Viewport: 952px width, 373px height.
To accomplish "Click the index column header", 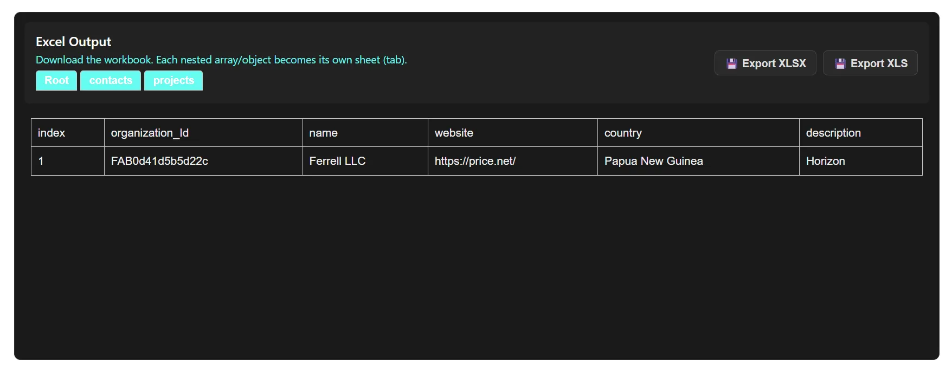I will [x=51, y=132].
